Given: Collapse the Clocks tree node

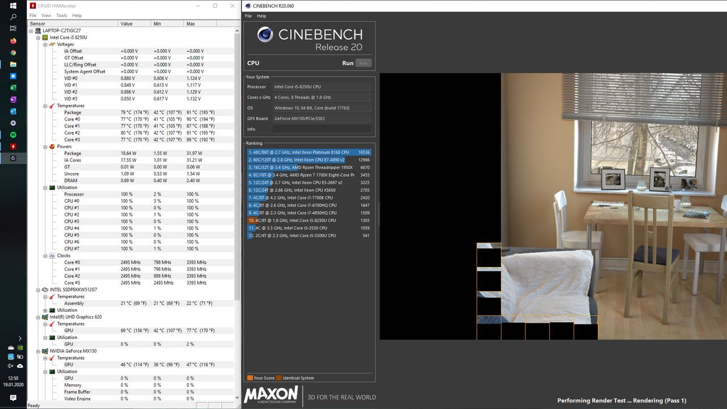Looking at the screenshot, I should [45, 256].
